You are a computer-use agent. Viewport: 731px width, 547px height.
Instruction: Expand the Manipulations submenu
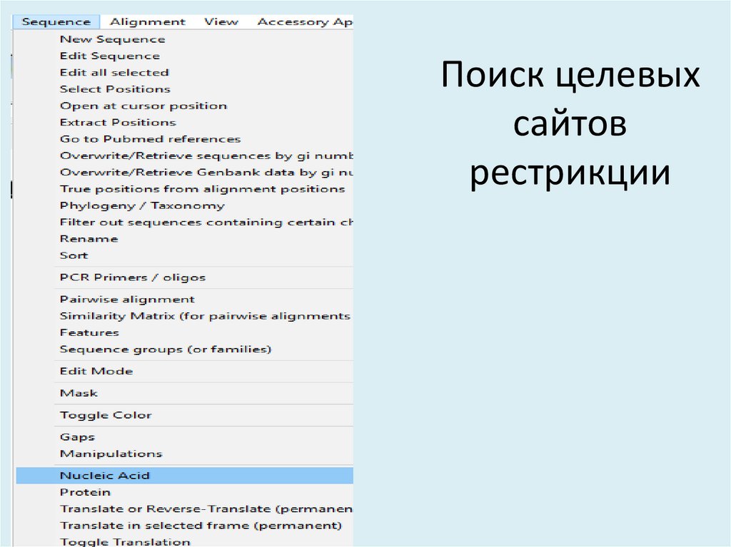tap(111, 453)
